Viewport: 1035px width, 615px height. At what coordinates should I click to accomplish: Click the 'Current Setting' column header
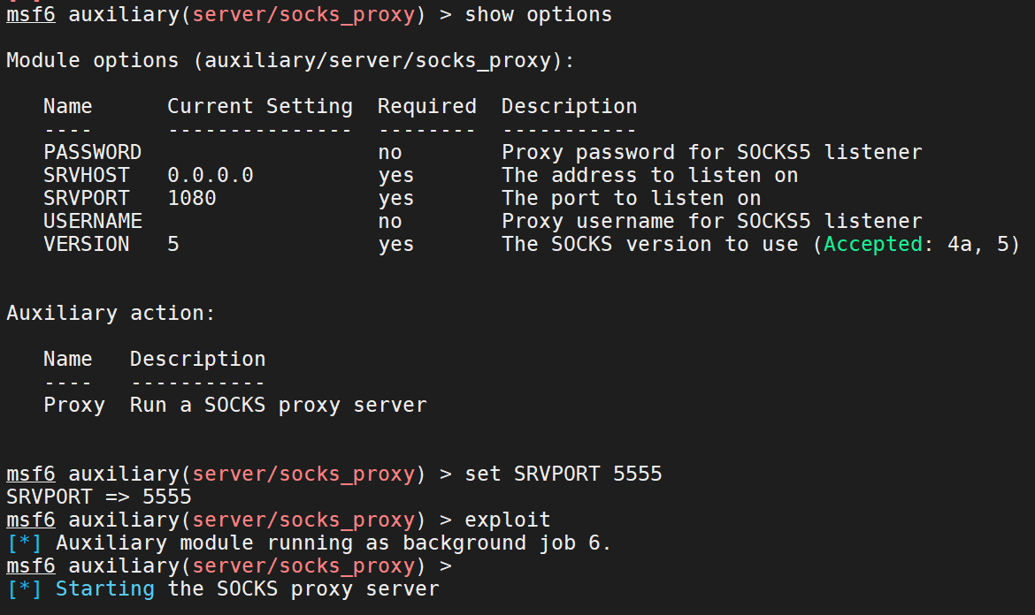(260, 106)
